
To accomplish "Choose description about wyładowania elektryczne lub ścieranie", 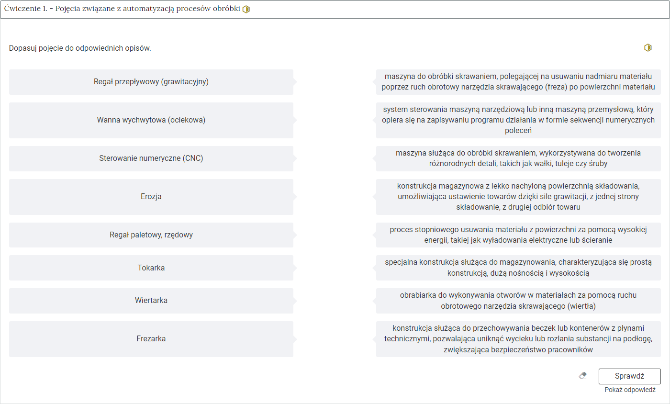I will [518, 235].
